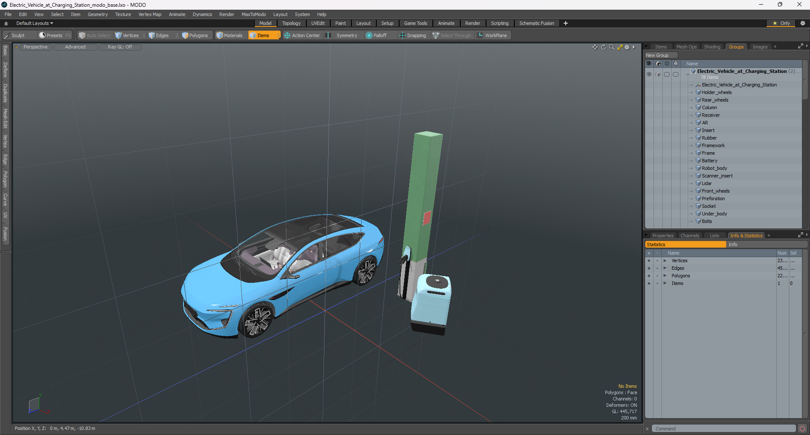Click the Auto Select button

(94, 35)
